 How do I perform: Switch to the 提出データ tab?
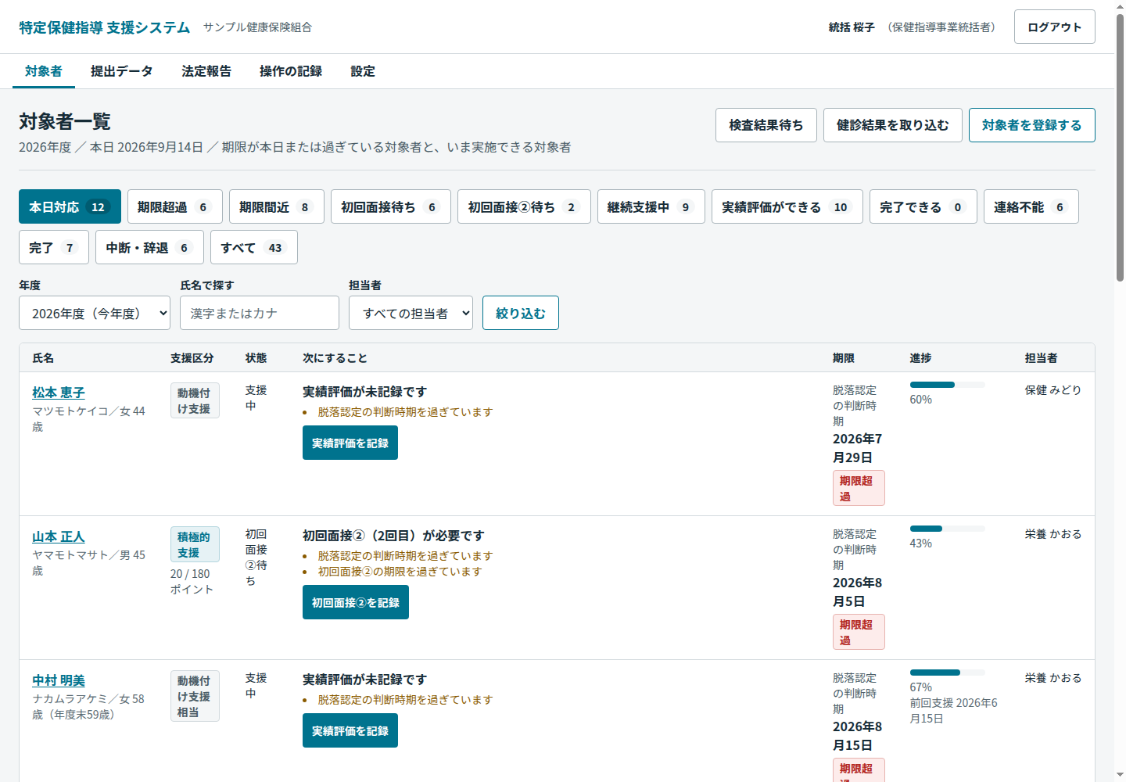(122, 71)
